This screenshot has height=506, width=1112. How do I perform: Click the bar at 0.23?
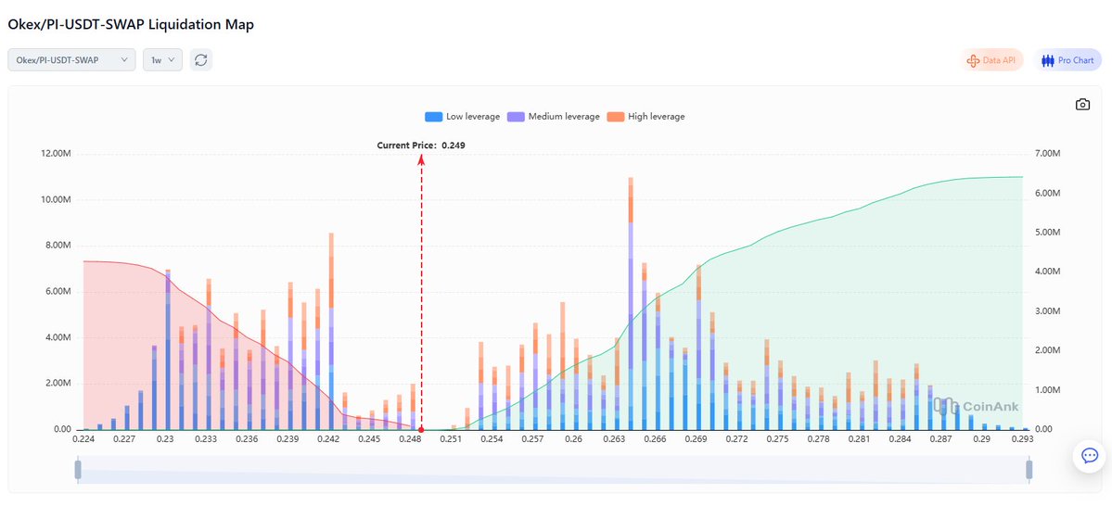coord(167,349)
